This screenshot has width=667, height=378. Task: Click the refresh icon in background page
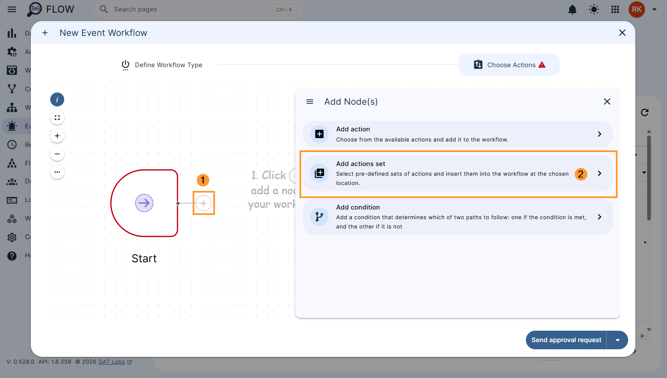(645, 112)
